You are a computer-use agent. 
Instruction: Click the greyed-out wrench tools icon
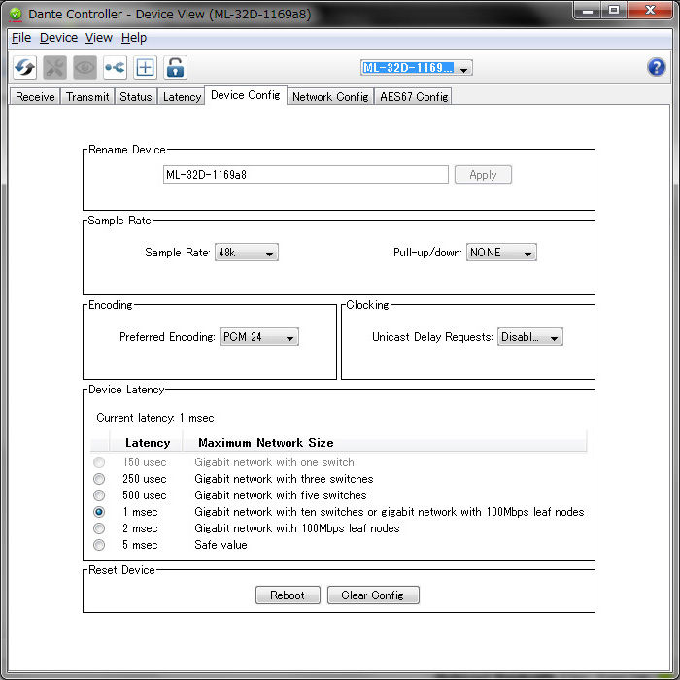[54, 68]
